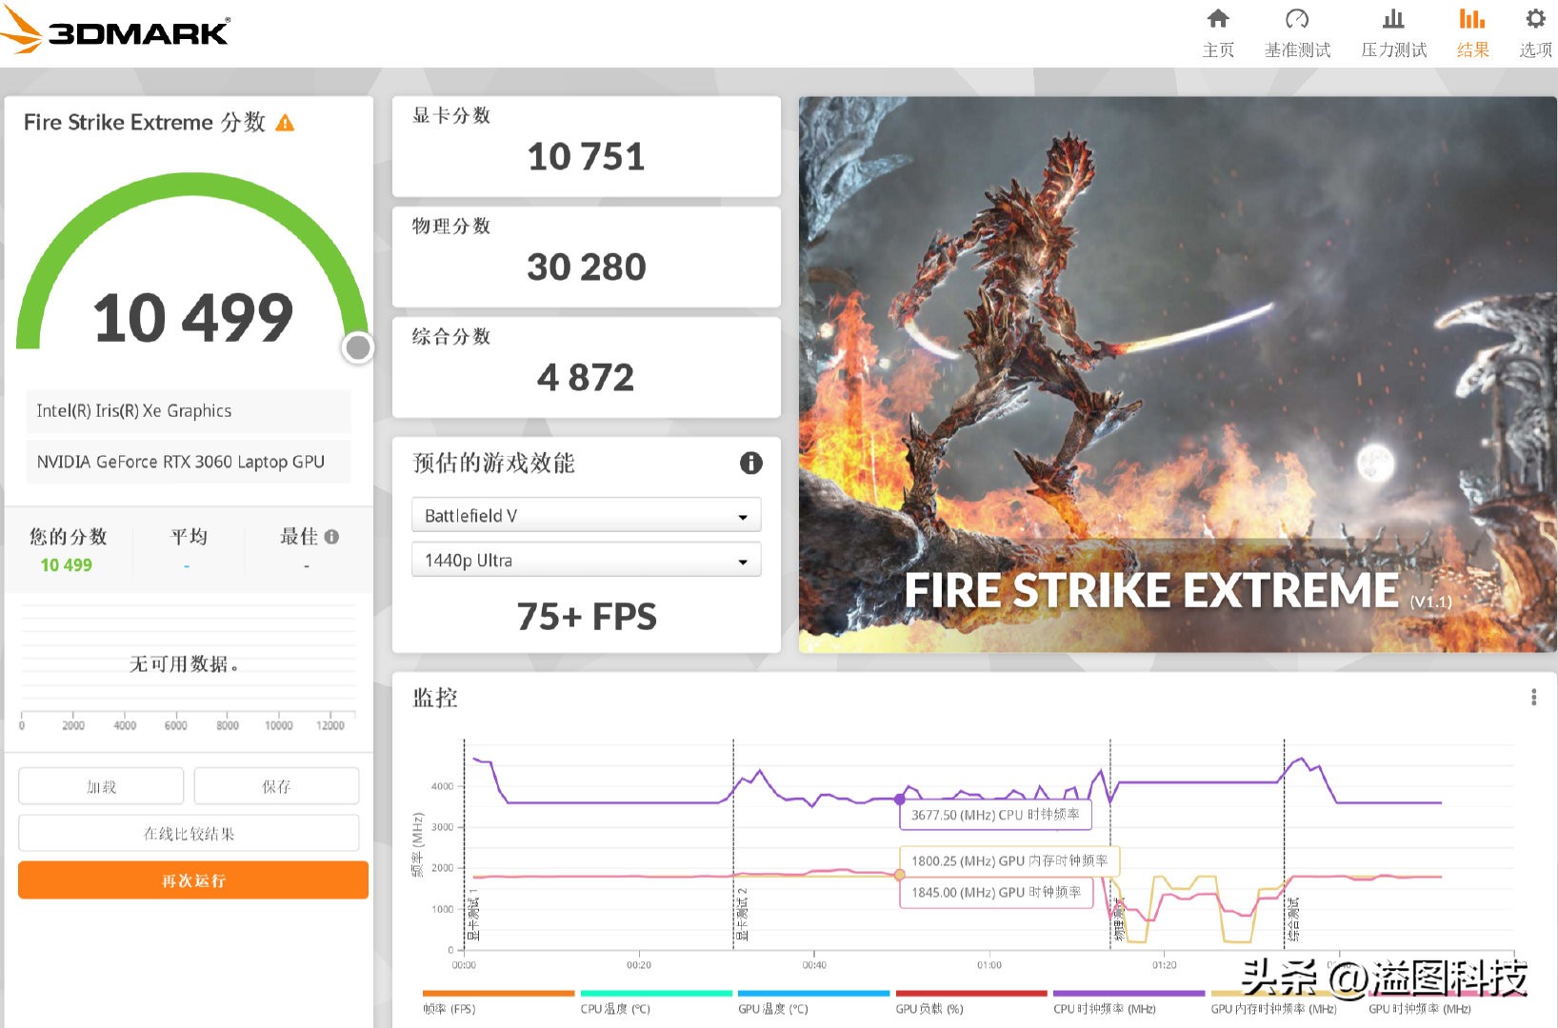The width and height of the screenshot is (1558, 1028).
Task: Click the green 10 499 under 您的分数
Action: click(x=67, y=565)
